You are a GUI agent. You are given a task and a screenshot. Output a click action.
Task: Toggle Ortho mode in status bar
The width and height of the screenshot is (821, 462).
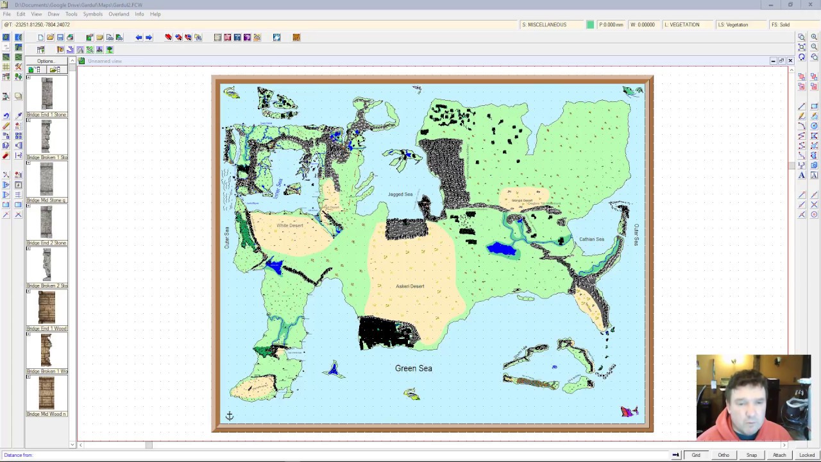pos(724,455)
